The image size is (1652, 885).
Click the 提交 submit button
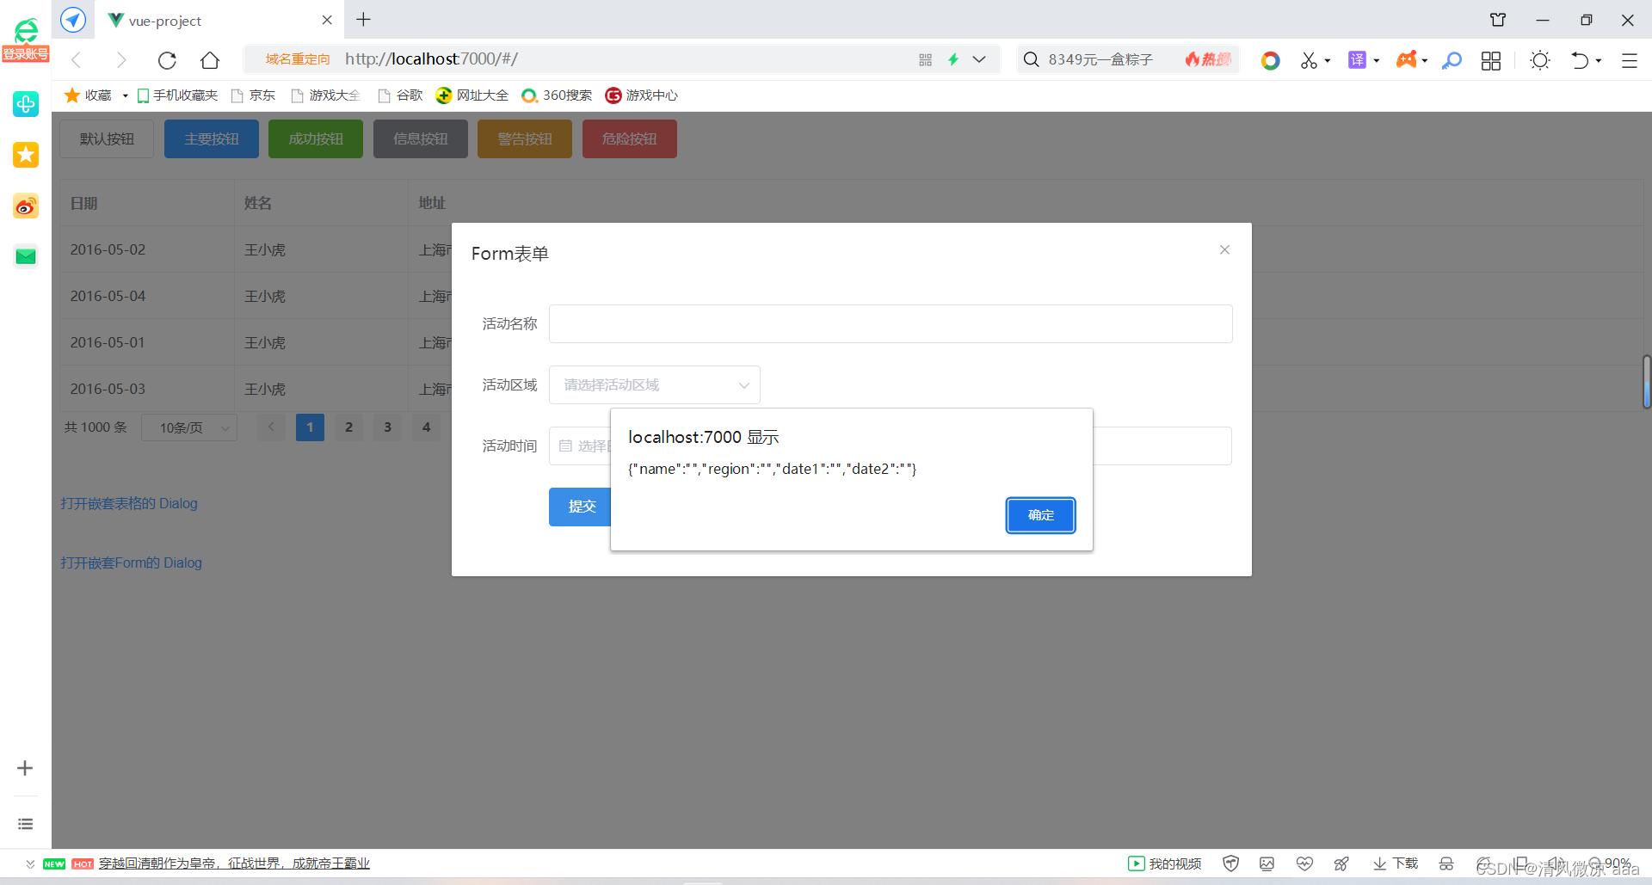click(580, 507)
